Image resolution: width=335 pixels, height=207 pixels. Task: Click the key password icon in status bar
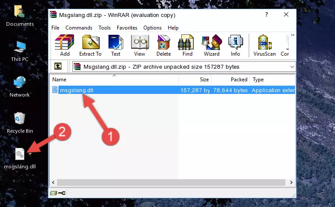[62, 193]
